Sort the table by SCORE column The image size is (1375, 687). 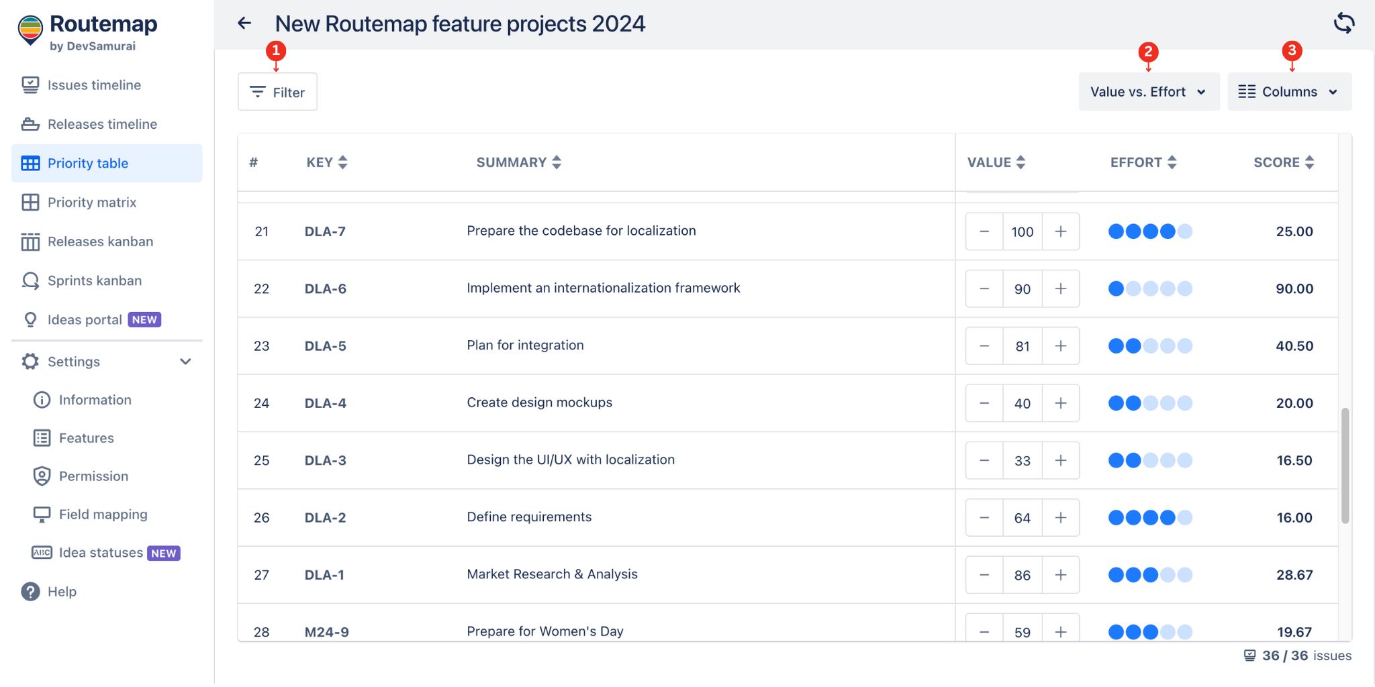[x=1309, y=162]
